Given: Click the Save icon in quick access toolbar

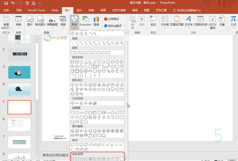Looking at the screenshot, I should (6, 3).
